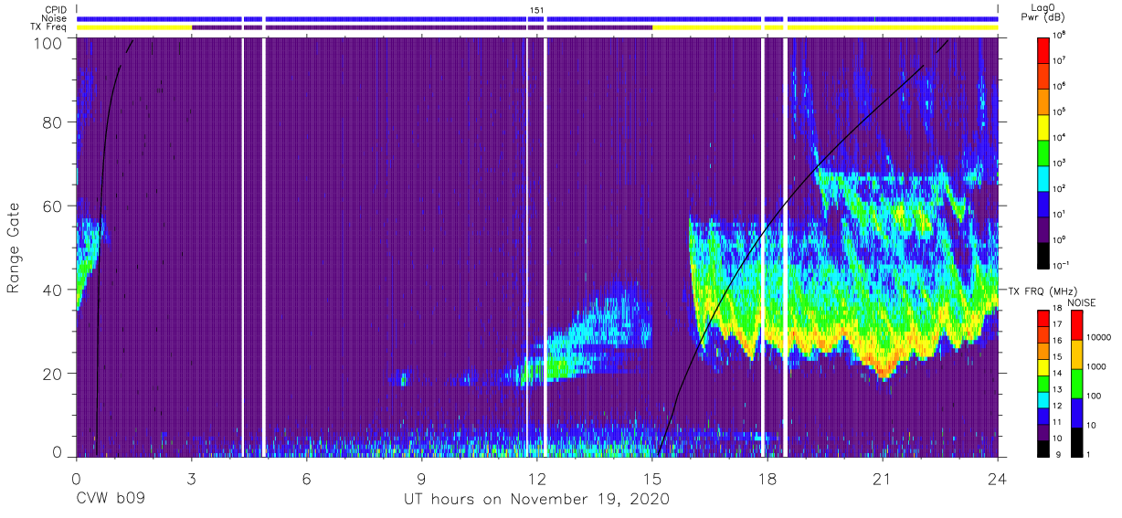This screenshot has width=1122, height=518.
Task: Pick yellow segment of Lag0 Pwr color bar
Action: (x=1045, y=126)
